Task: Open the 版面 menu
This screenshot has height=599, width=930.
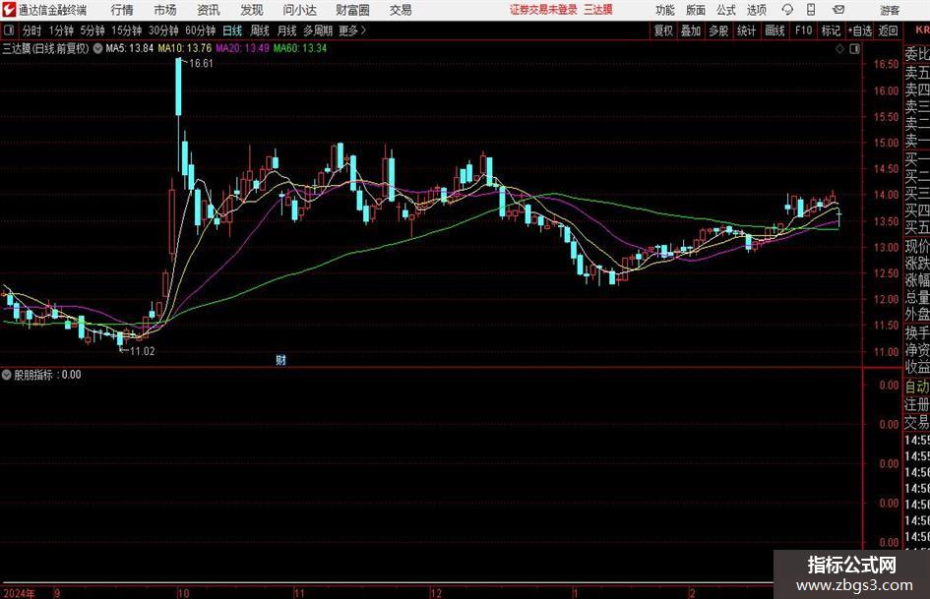Action: tap(695, 10)
